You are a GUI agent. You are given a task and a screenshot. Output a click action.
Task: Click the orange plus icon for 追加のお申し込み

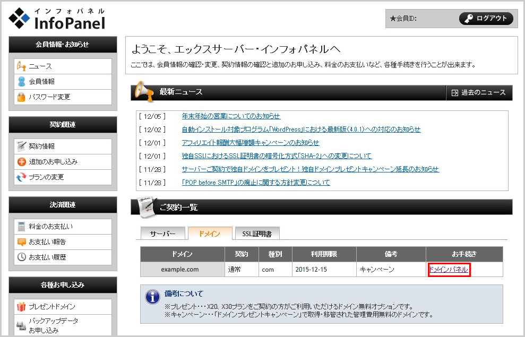tap(21, 161)
